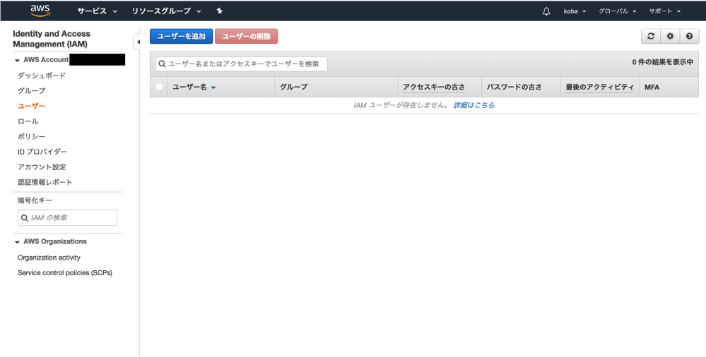Follow the 詳細はこちら link
Viewport: 706px width, 357px height.
coord(473,105)
